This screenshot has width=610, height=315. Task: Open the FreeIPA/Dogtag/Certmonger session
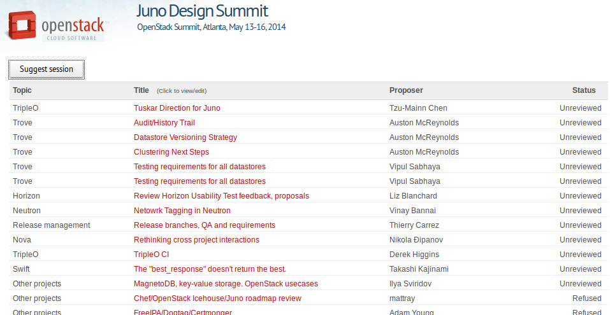(x=182, y=312)
